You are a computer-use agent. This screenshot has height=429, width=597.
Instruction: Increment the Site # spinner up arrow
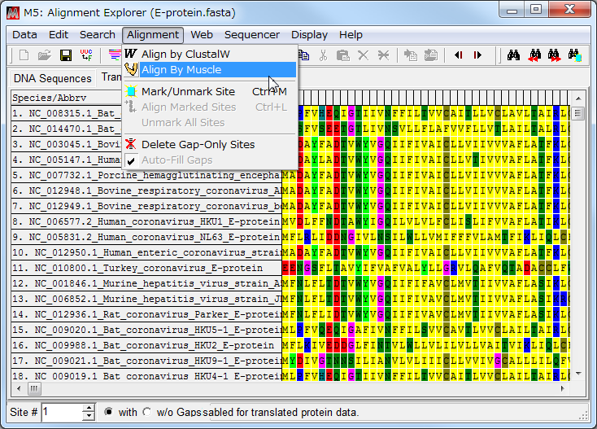(x=89, y=408)
